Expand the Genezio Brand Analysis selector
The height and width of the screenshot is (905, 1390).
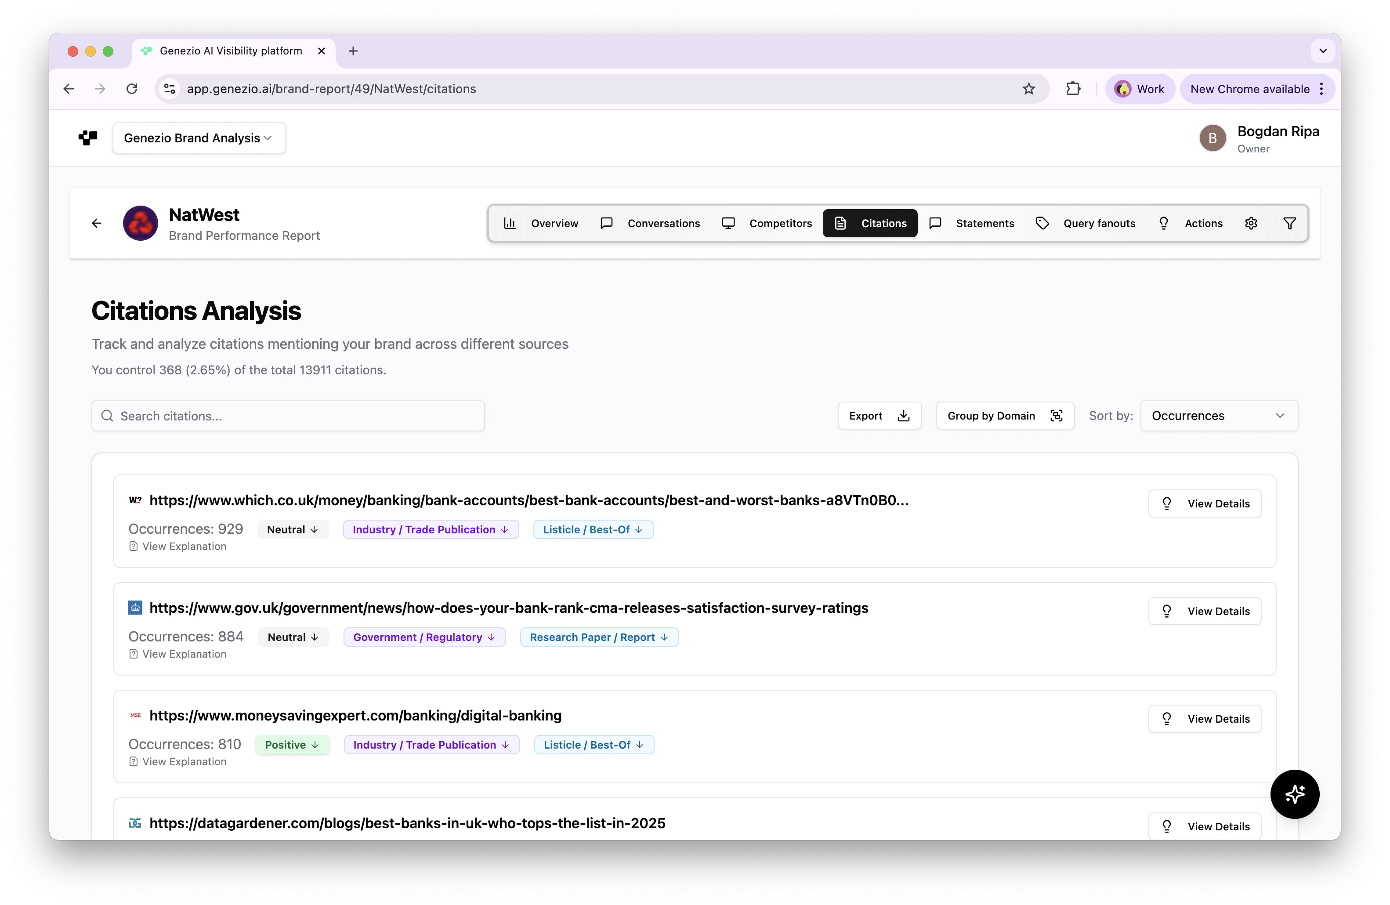coord(199,138)
